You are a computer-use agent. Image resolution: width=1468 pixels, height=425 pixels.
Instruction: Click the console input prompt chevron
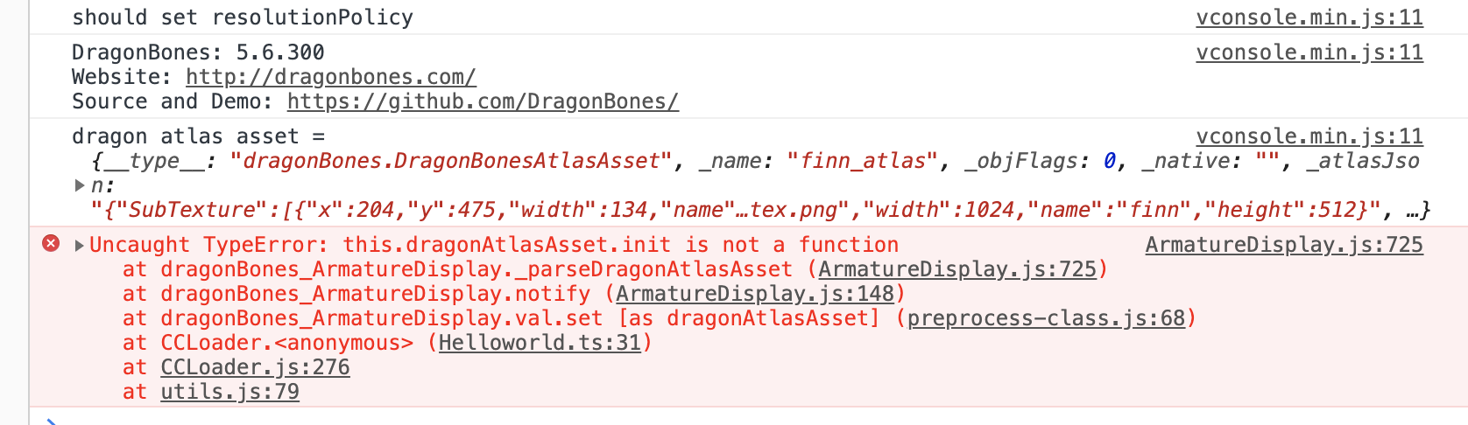click(x=51, y=422)
